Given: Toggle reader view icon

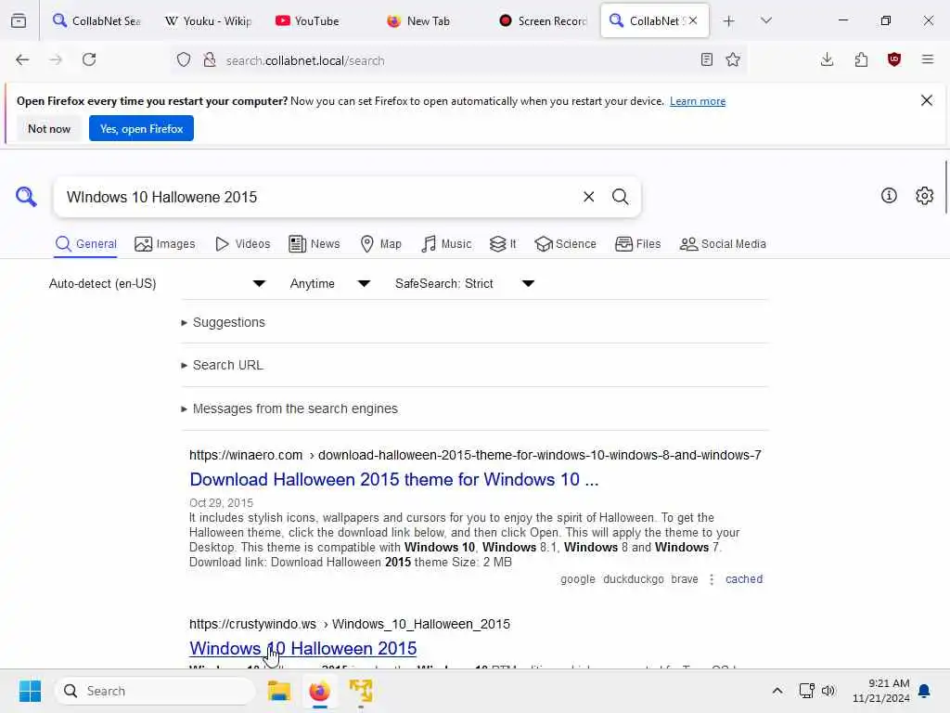Looking at the screenshot, I should [706, 59].
